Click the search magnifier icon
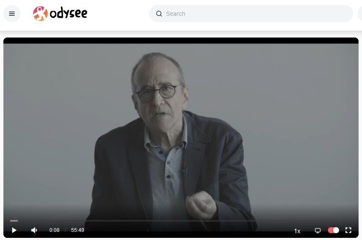The width and height of the screenshot is (362, 240). pyautogui.click(x=159, y=14)
